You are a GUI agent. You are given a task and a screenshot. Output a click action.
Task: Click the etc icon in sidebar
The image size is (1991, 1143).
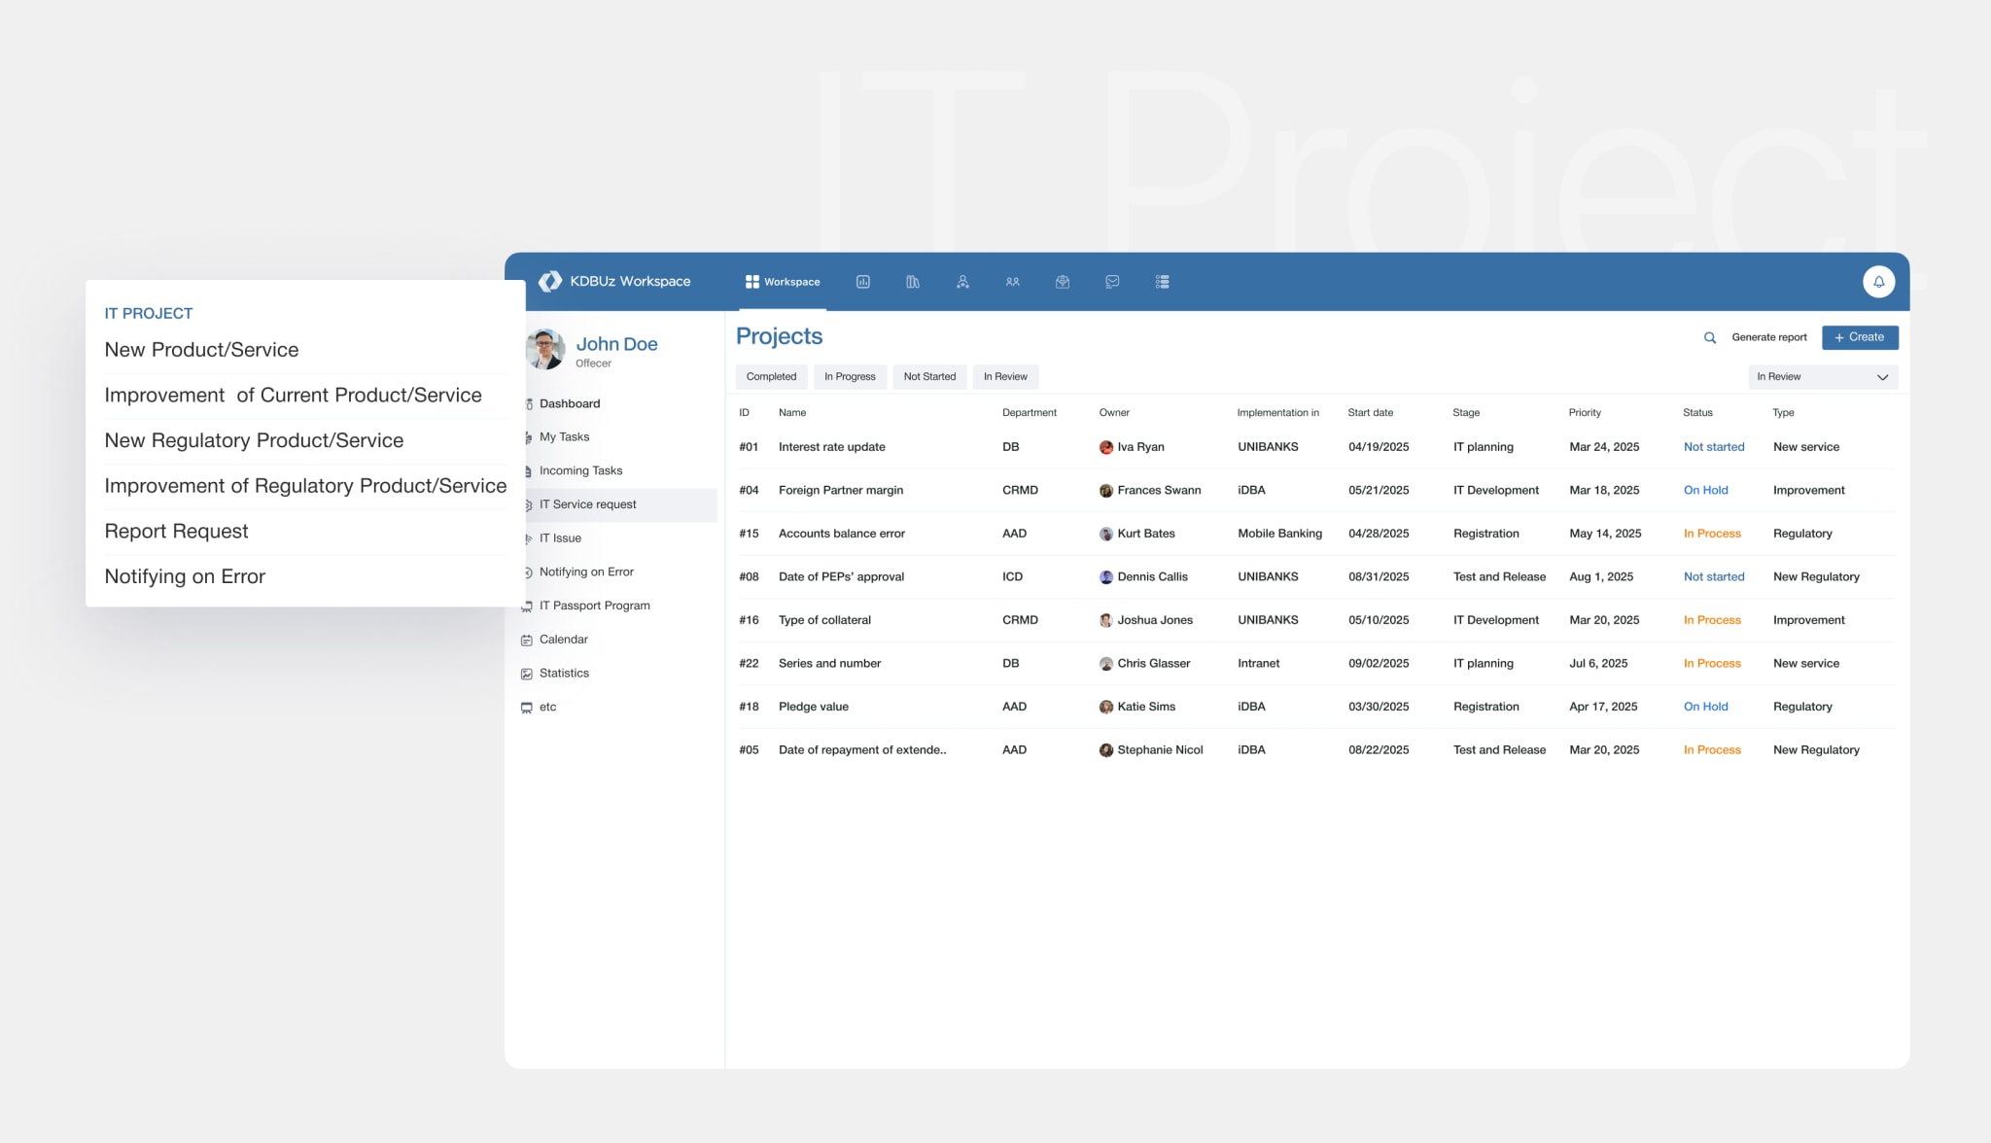point(526,708)
